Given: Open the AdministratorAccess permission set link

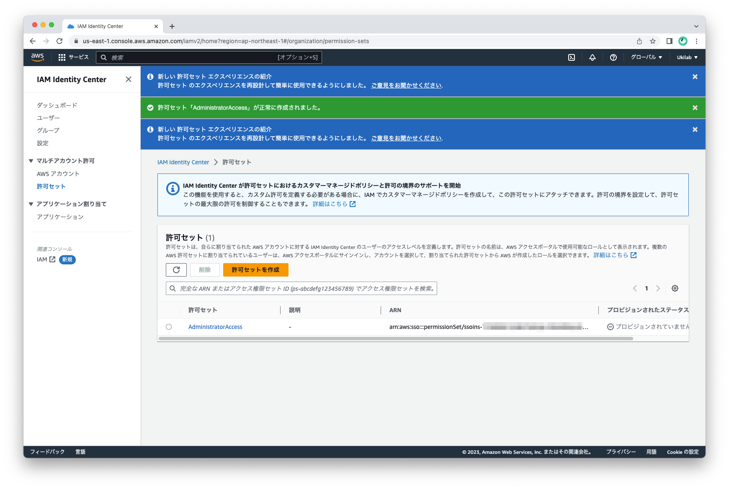Looking at the screenshot, I should (215, 327).
